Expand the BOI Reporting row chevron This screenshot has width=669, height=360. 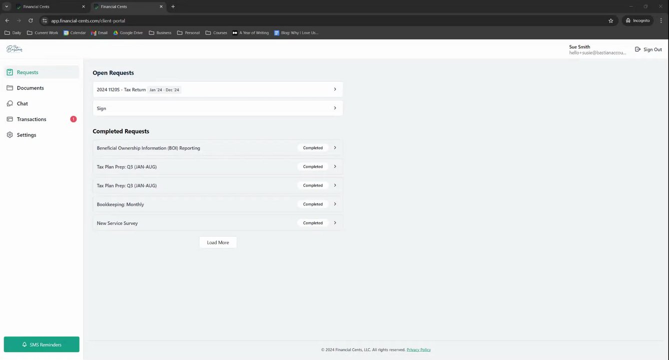[x=335, y=147]
